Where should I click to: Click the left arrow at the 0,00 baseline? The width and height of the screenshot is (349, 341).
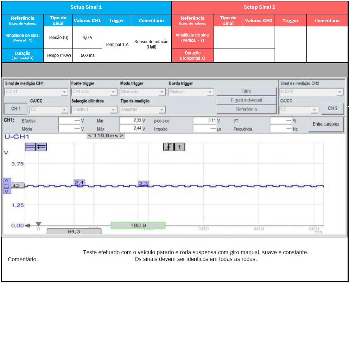click(x=28, y=225)
